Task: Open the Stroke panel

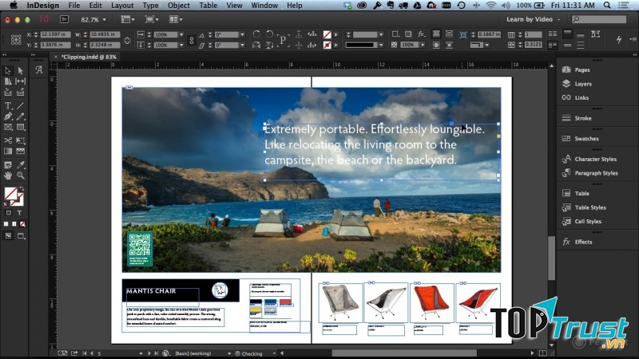Action: click(x=583, y=118)
